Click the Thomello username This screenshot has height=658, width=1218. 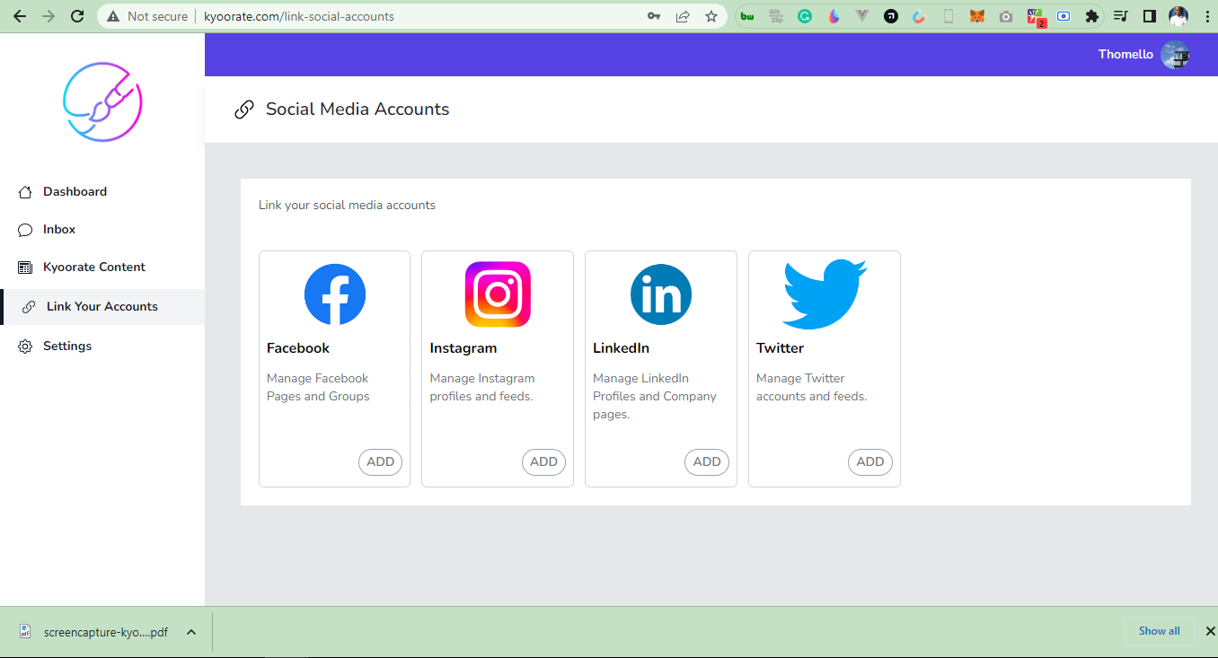(1125, 55)
